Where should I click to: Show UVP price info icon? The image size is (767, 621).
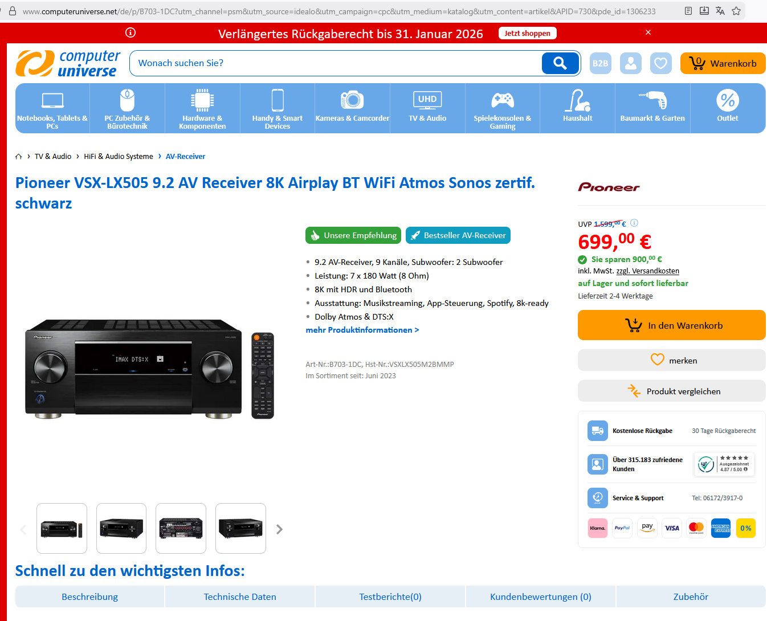pyautogui.click(x=634, y=223)
